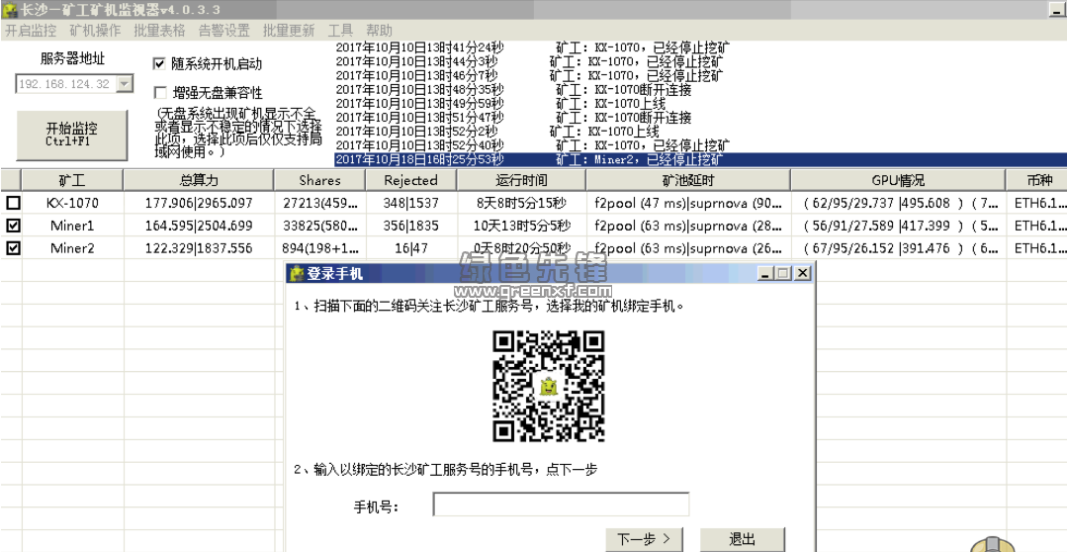Click shares cell 27213(459...
Screen dimensions: 1067x552
pos(319,203)
